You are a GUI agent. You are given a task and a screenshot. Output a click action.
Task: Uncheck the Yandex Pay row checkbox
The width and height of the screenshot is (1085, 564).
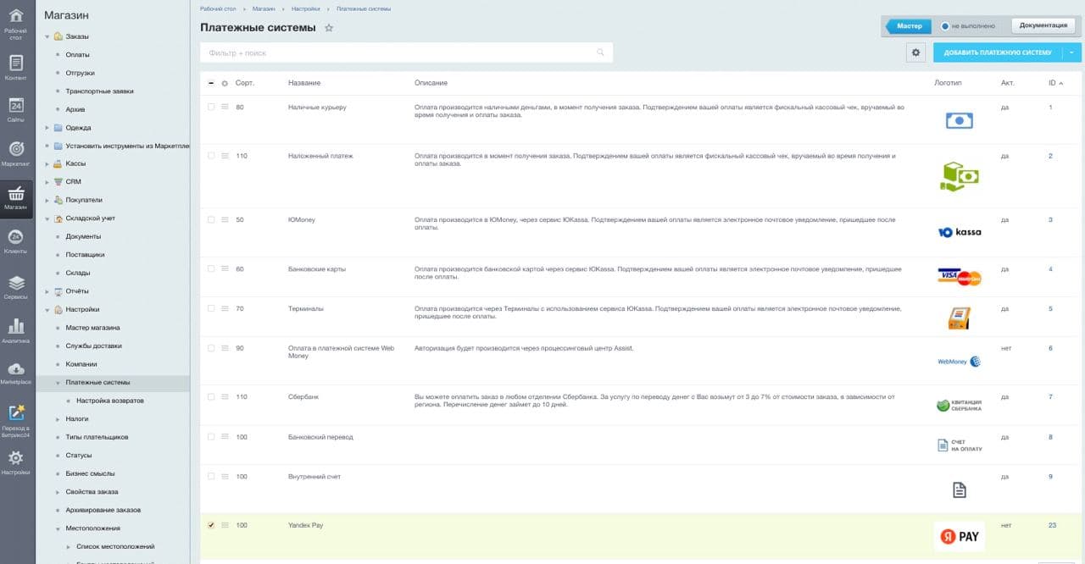point(211,525)
